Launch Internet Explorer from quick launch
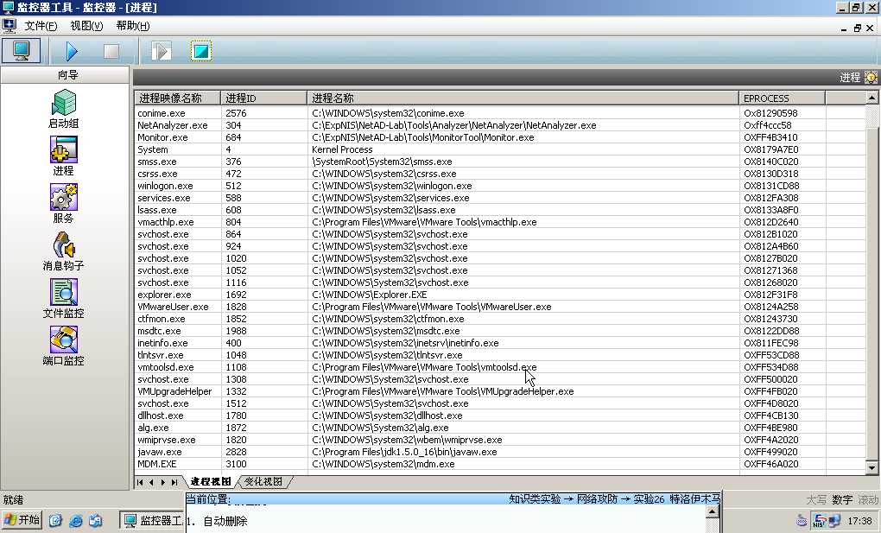The height and width of the screenshot is (533, 881). pos(75,521)
